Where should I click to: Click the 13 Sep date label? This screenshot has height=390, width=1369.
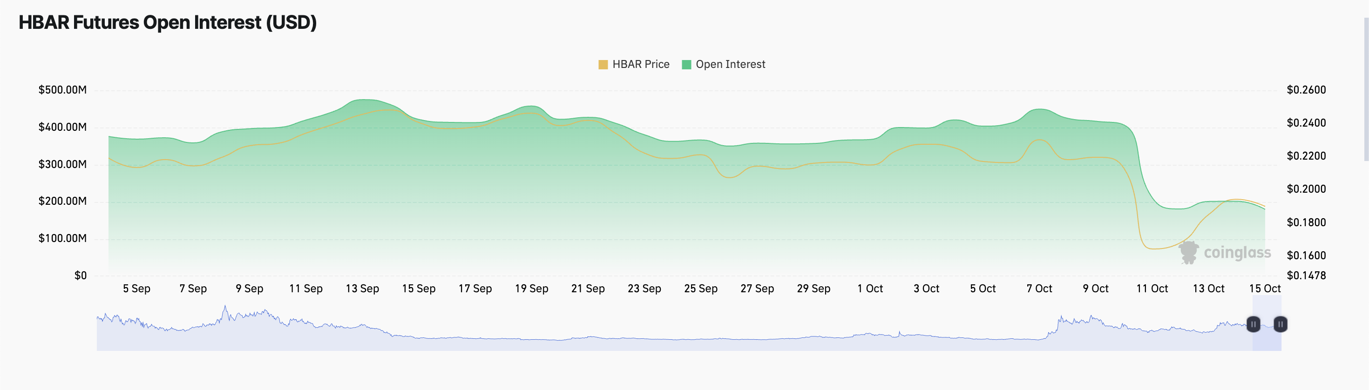pyautogui.click(x=362, y=289)
